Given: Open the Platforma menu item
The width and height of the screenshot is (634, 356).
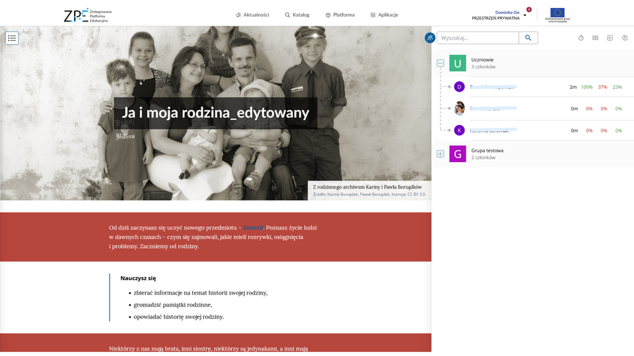Looking at the screenshot, I should (340, 15).
